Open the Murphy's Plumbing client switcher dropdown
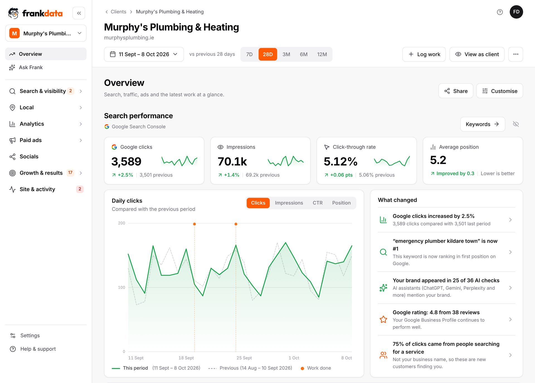Viewport: 535px width, 383px height. pos(46,33)
